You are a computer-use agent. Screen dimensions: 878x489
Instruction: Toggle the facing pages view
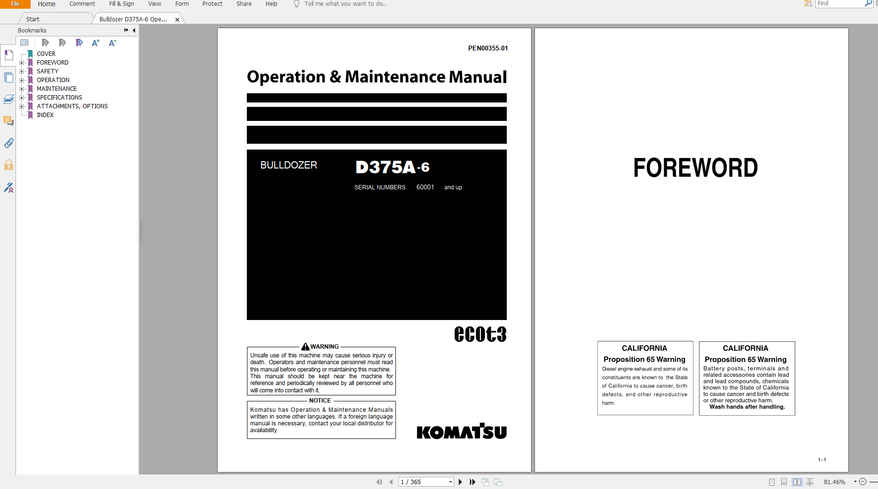click(797, 482)
